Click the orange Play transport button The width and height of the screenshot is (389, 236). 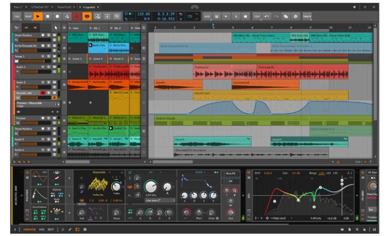point(38,17)
